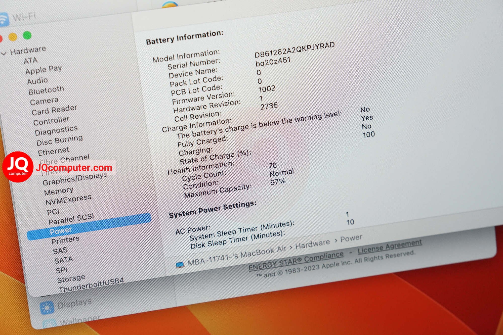
Task: Select the highlighted Power item
Action: pyautogui.click(x=89, y=226)
